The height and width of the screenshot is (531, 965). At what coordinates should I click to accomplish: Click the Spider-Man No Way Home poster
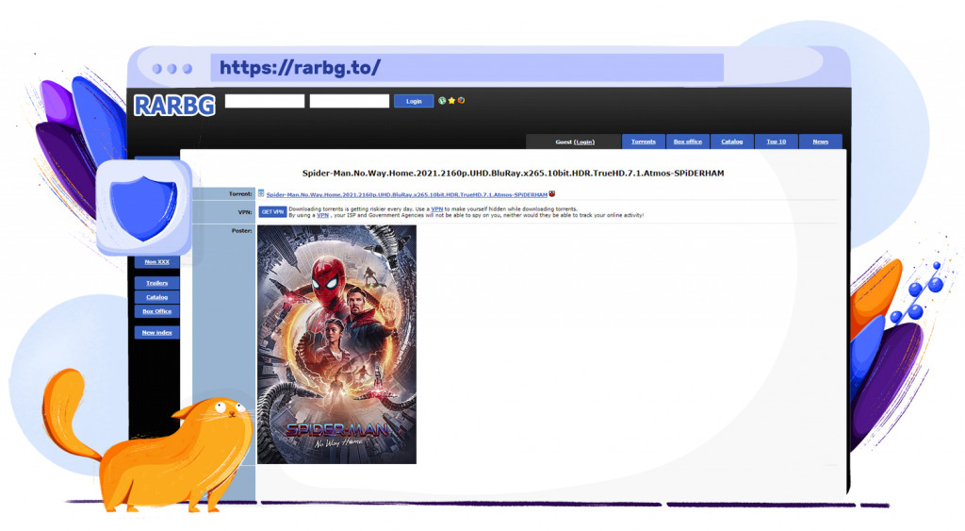[336, 344]
